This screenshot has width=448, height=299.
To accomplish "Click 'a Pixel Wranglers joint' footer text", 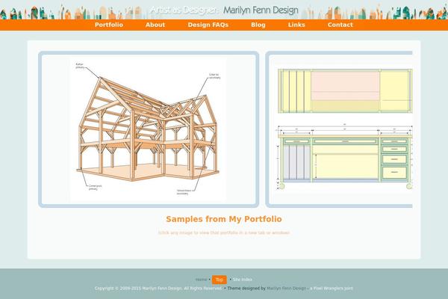I will [x=332, y=289].
